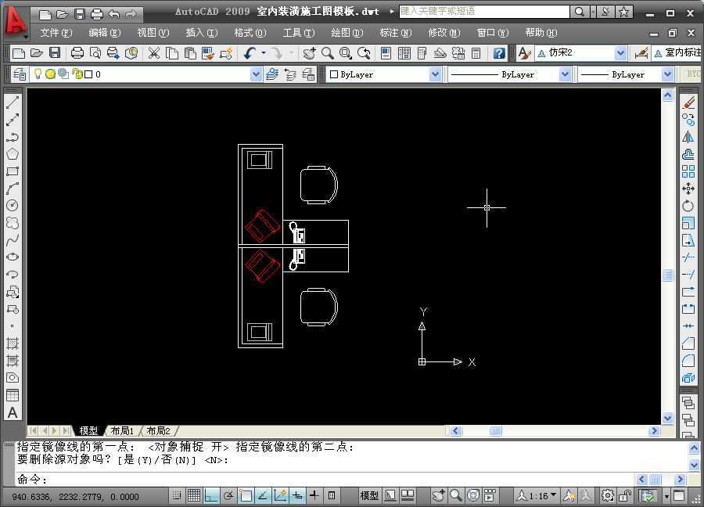
Task: Open the 绘图(D) menu
Action: (347, 32)
